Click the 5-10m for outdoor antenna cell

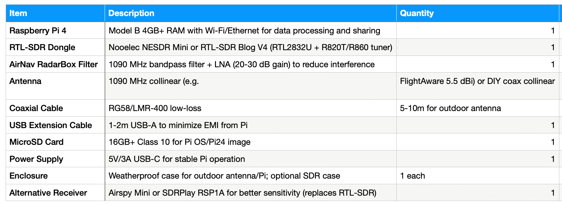(x=450, y=108)
